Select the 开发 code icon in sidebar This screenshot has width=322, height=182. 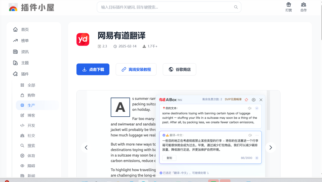(22, 125)
